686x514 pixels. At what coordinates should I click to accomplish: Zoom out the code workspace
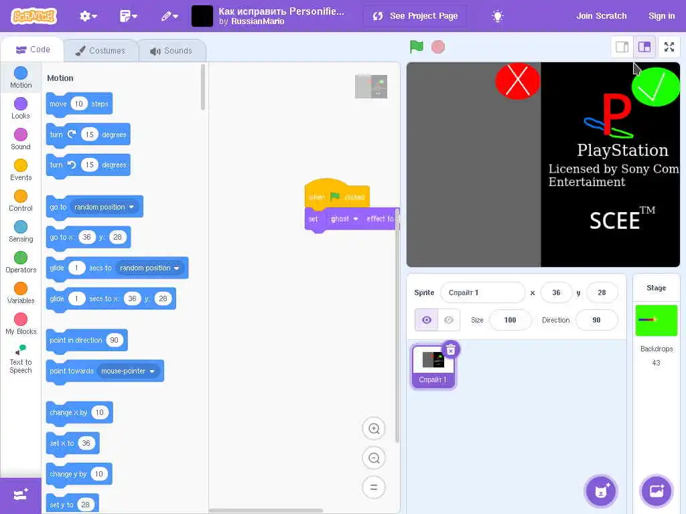click(374, 458)
